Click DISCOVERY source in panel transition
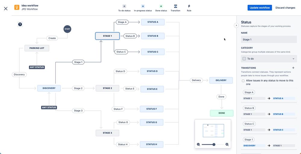301x154 pixels. [x=254, y=146]
